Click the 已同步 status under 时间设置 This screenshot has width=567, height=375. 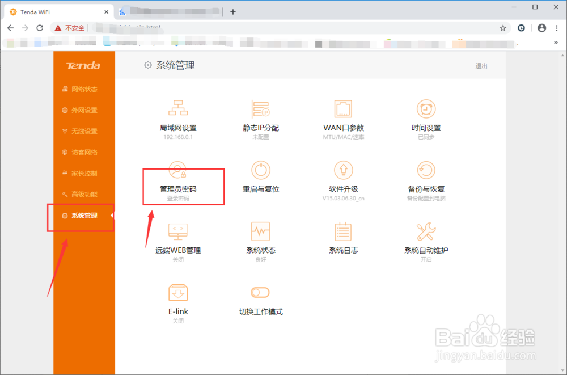(426, 137)
